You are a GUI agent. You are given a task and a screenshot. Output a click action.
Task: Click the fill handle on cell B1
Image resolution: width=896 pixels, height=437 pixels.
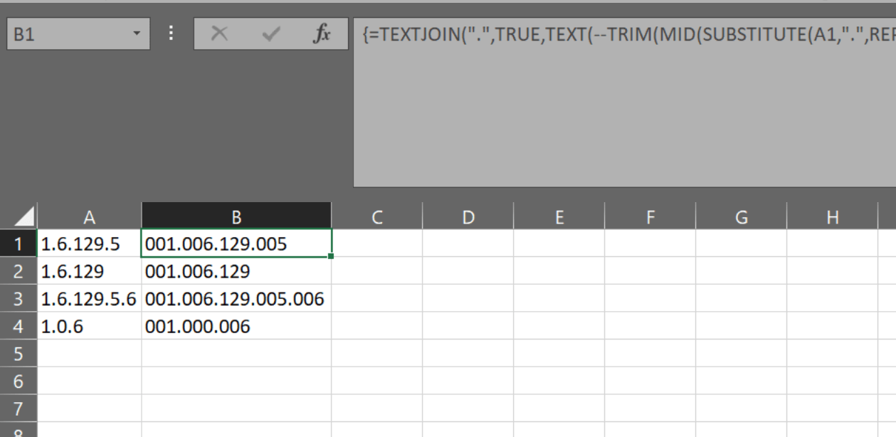(331, 256)
